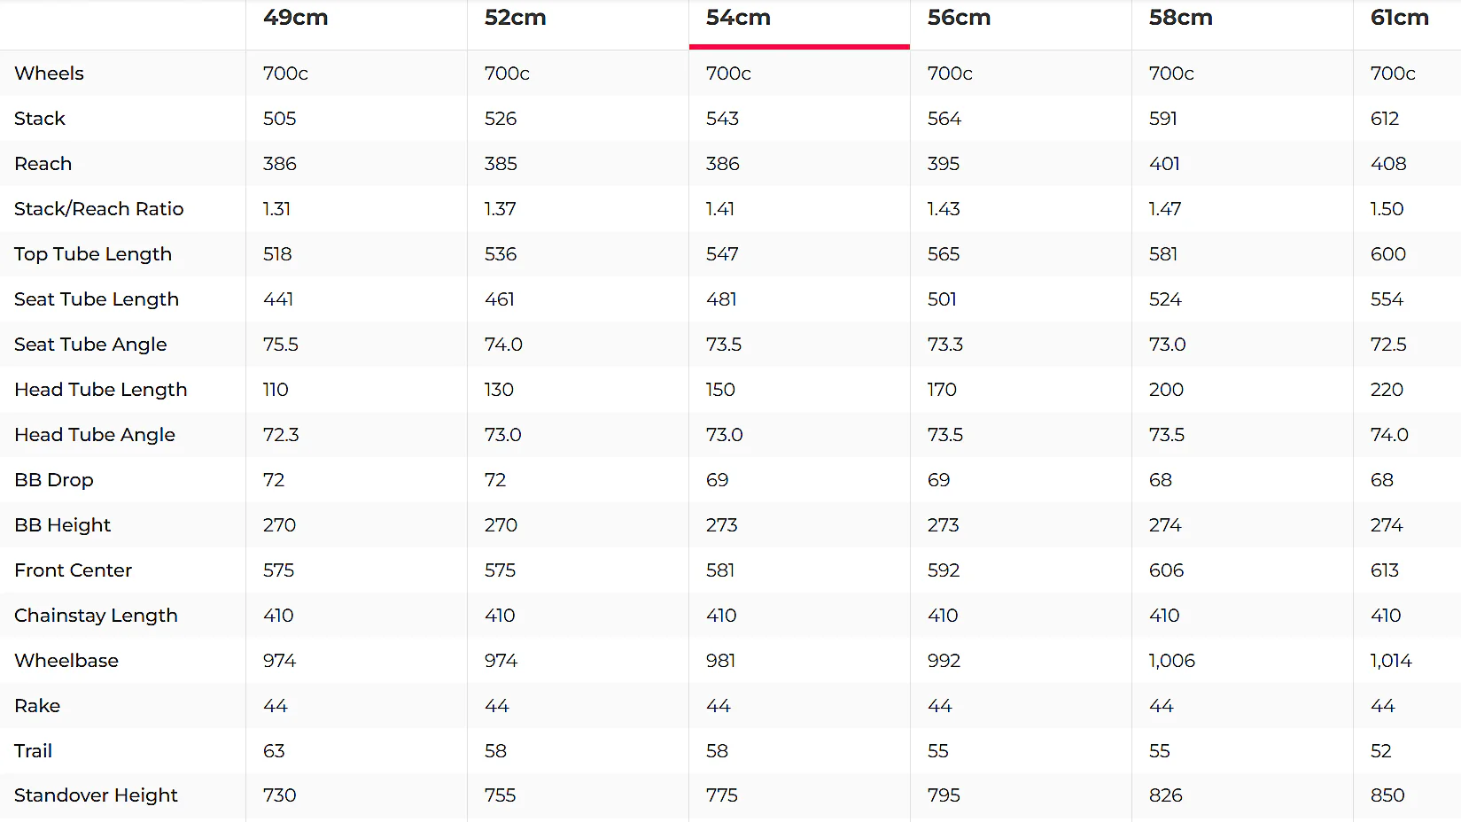Click the BB Drop row label
The width and height of the screenshot is (1461, 822).
click(x=54, y=480)
